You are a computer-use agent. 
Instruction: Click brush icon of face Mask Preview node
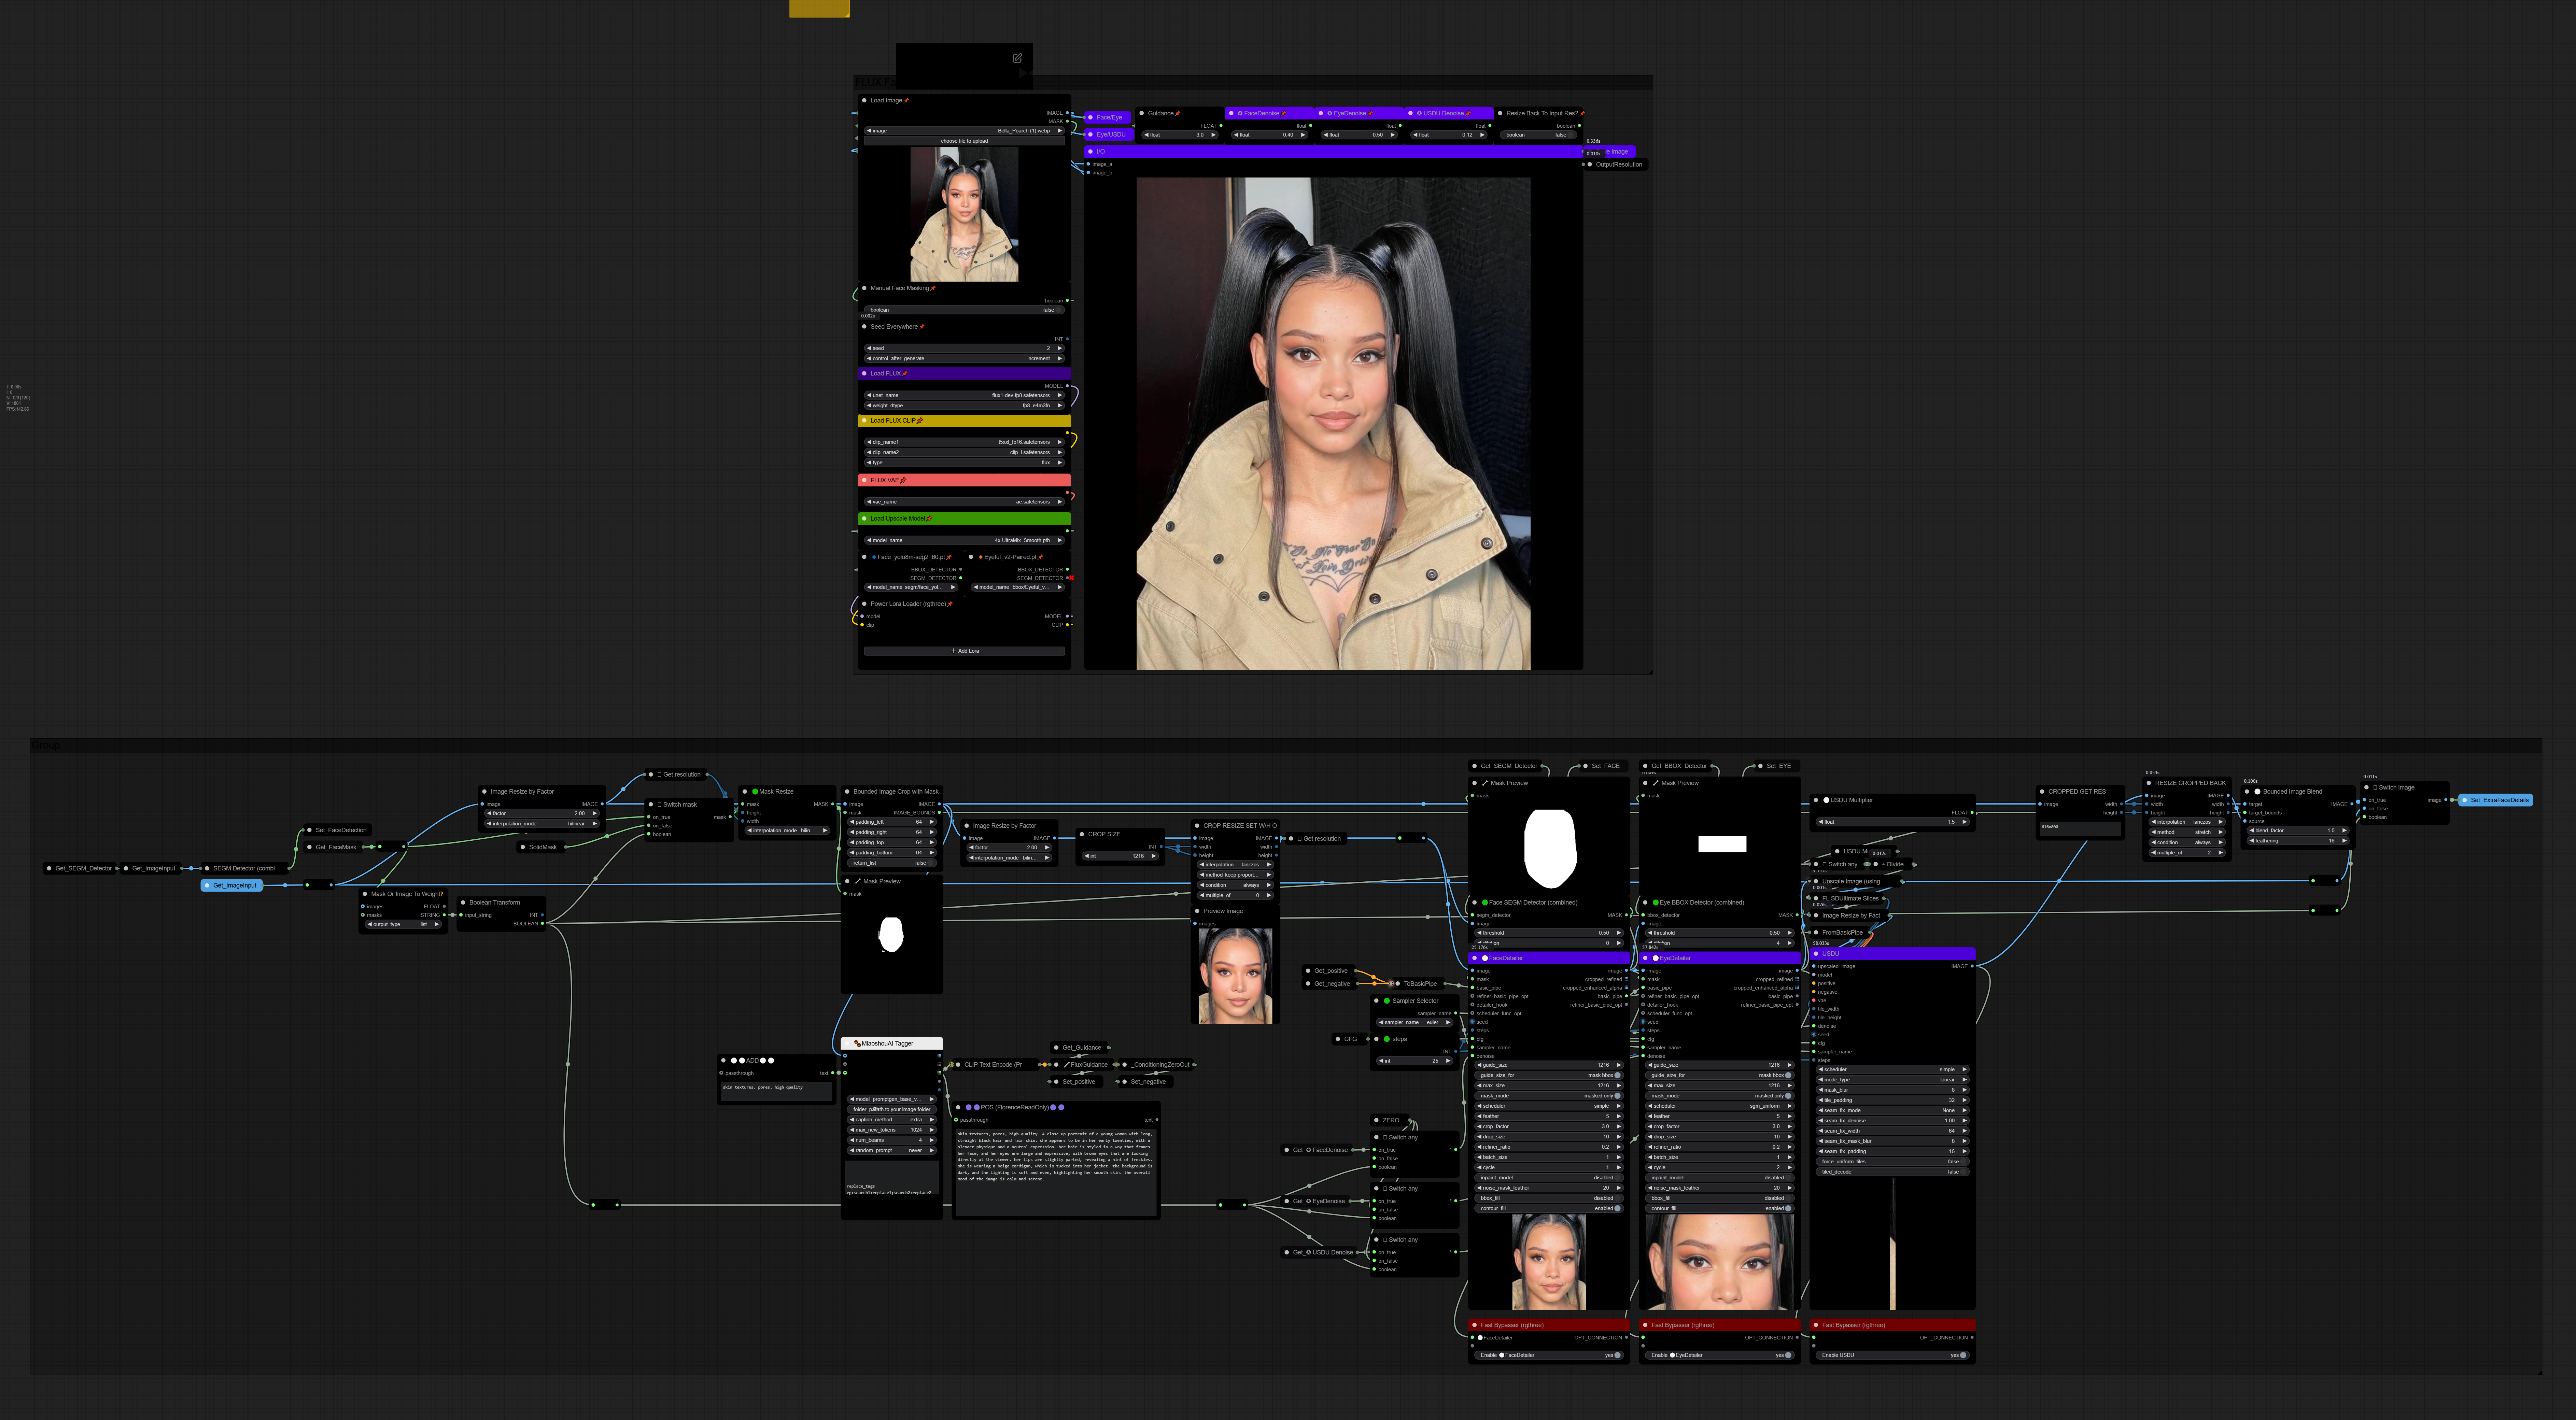click(1485, 783)
